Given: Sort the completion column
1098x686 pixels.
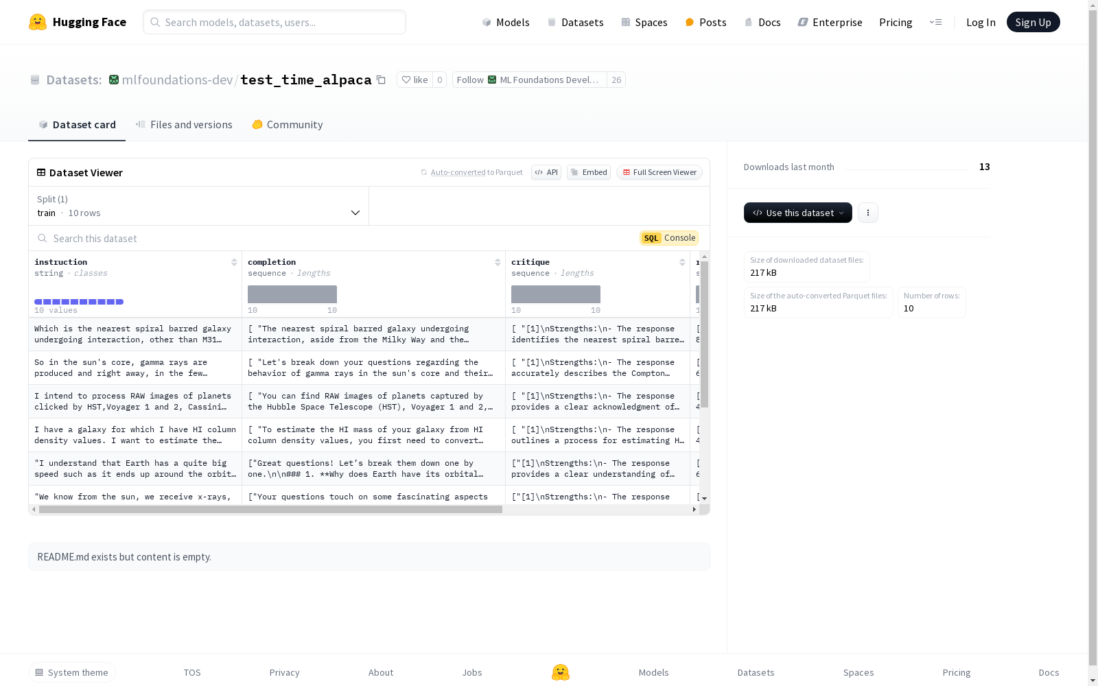Looking at the screenshot, I should pos(498,262).
